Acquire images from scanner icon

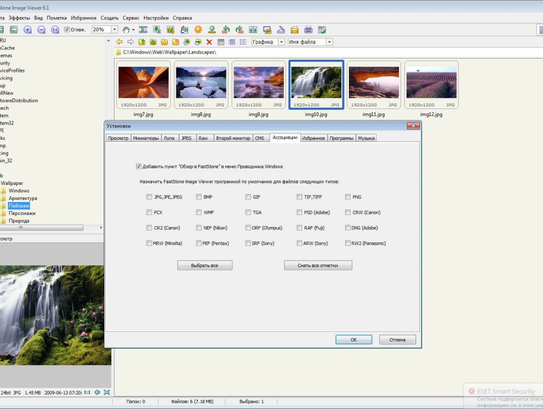(281, 30)
